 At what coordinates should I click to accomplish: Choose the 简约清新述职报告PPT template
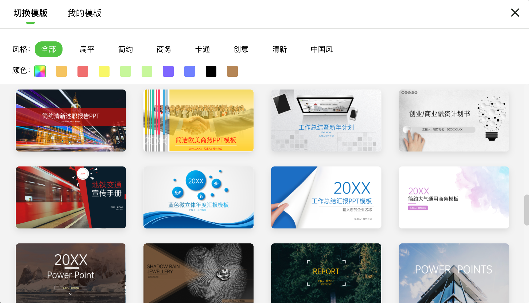pyautogui.click(x=71, y=121)
